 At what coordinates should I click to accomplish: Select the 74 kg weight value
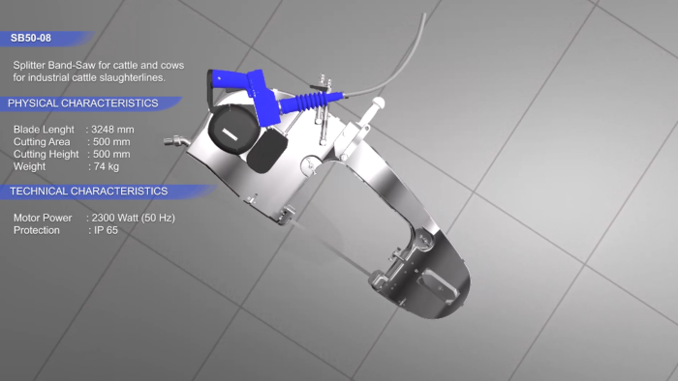pyautogui.click(x=107, y=166)
